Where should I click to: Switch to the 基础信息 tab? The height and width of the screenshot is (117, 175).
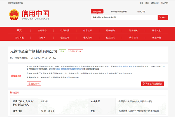click(x=15, y=92)
